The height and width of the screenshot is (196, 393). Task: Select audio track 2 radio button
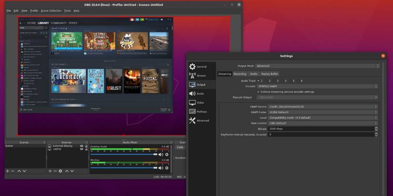point(268,81)
